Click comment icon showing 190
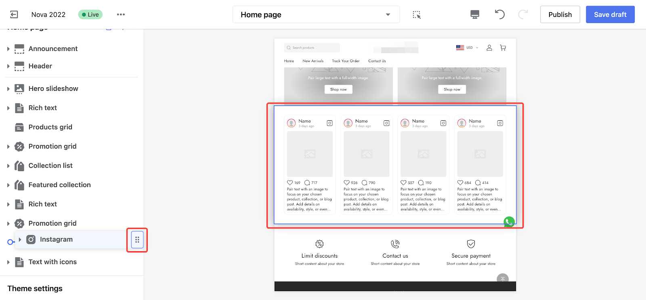The width and height of the screenshot is (646, 300). pos(421,183)
